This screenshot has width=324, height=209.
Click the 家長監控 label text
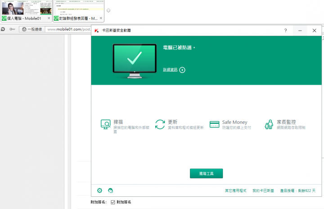click(286, 122)
